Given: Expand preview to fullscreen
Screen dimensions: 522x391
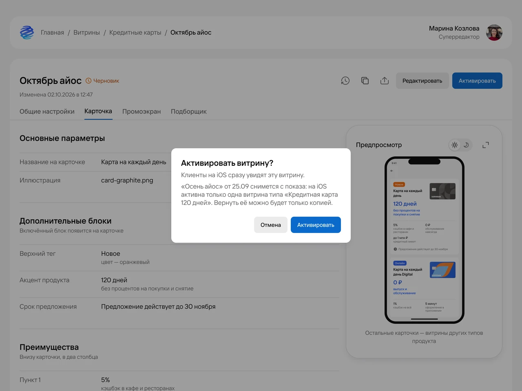Looking at the screenshot, I should [x=486, y=145].
